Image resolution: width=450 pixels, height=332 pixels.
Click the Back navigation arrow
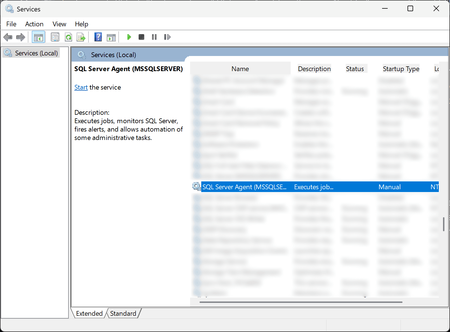coord(8,37)
